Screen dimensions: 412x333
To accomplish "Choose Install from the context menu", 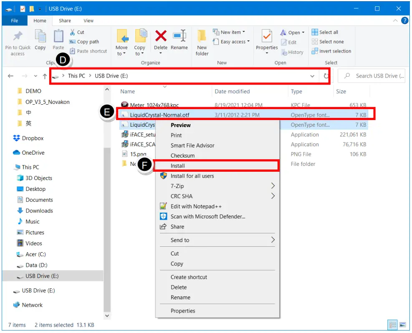I will [217, 166].
